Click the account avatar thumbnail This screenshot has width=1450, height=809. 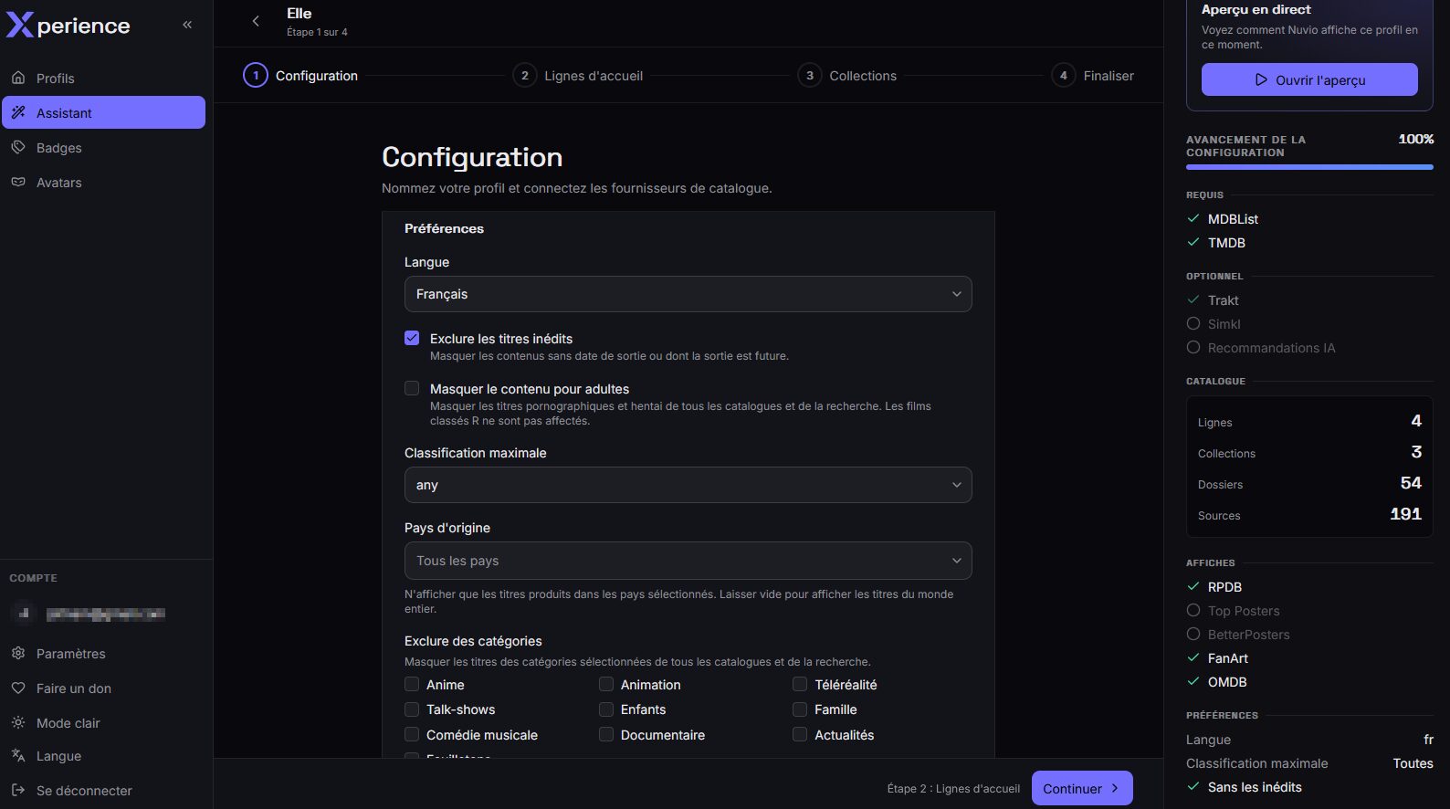[x=24, y=614]
